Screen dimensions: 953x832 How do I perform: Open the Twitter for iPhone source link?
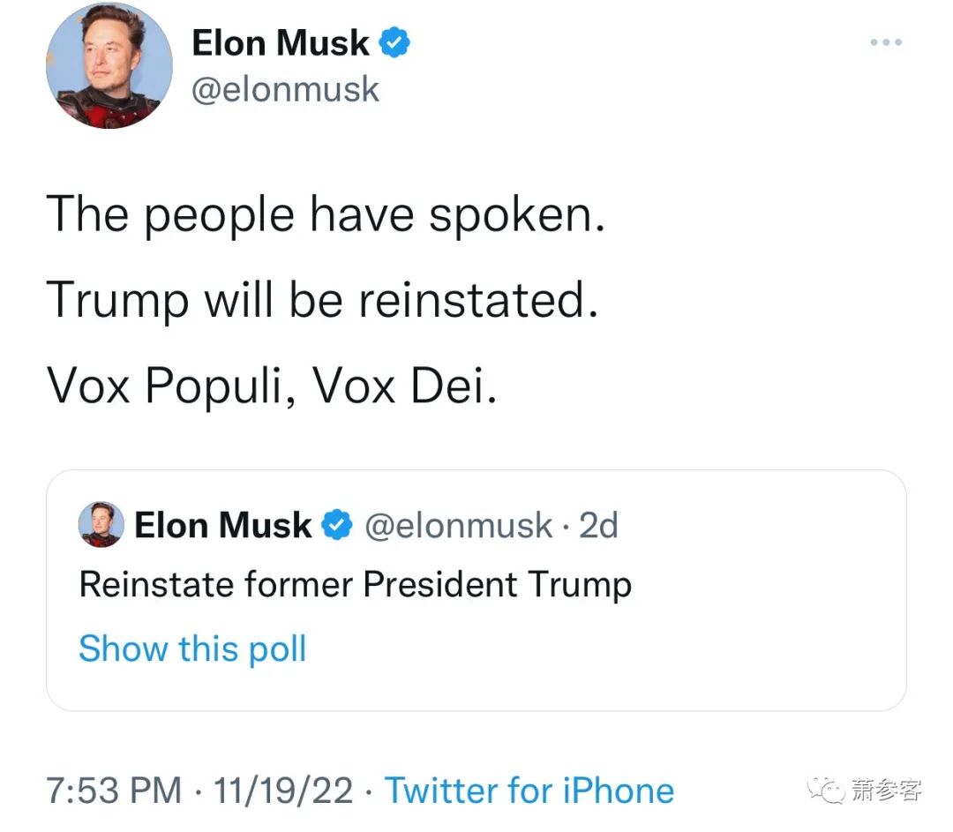click(529, 791)
